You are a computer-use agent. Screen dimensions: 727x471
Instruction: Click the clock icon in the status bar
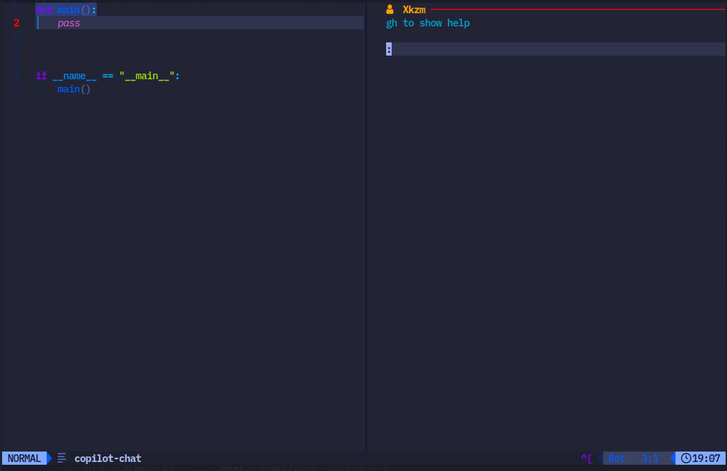click(x=686, y=458)
